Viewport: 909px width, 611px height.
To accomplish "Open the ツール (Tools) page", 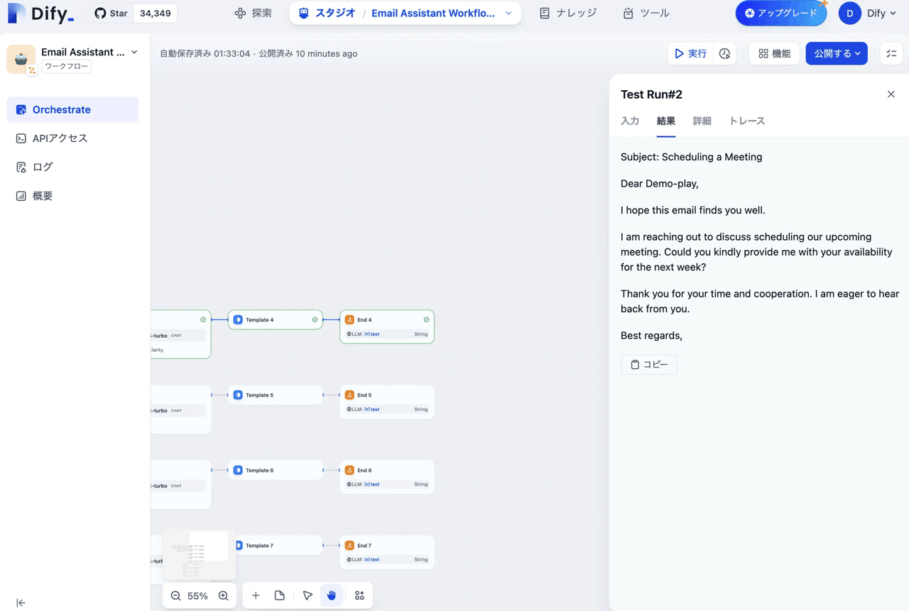I will coord(646,13).
